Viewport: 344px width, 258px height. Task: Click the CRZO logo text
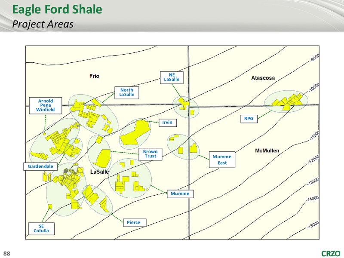pyautogui.click(x=331, y=254)
